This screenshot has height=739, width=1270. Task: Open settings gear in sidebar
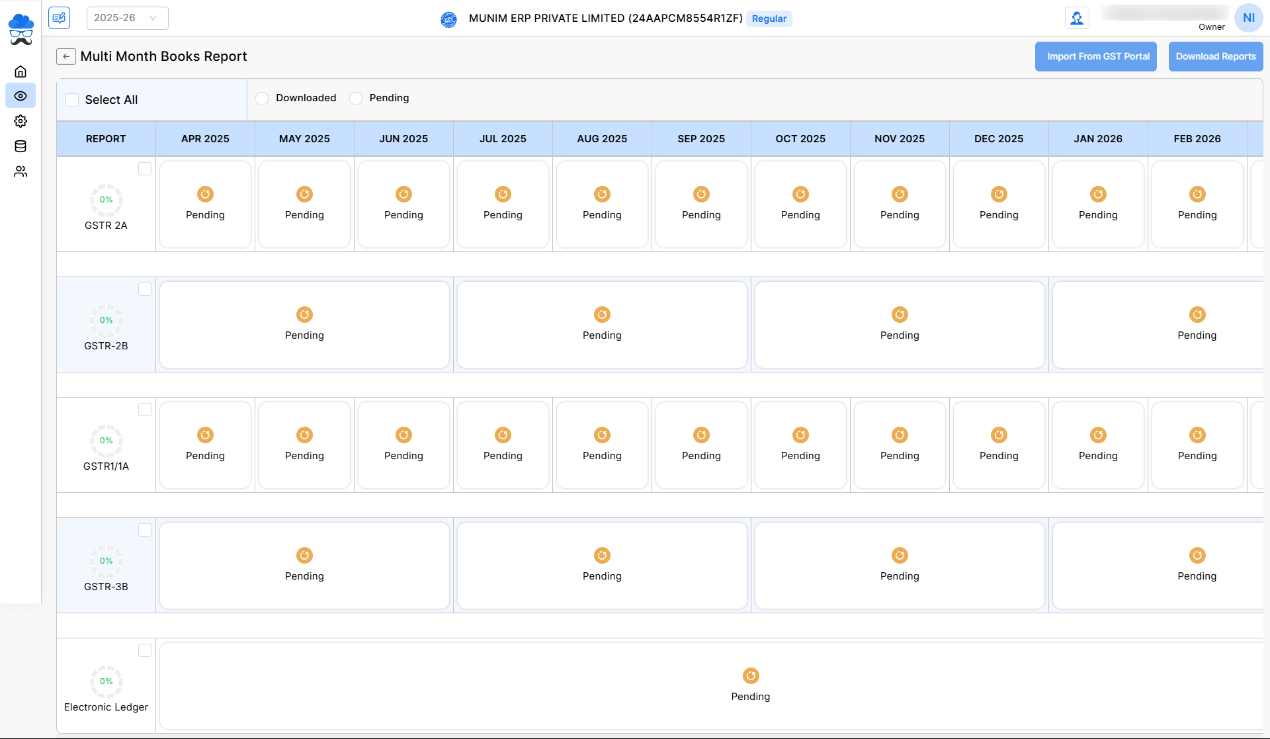pyautogui.click(x=21, y=121)
